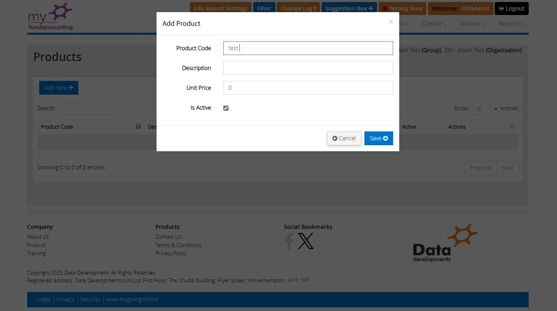The width and height of the screenshot is (557, 311).
Task: Open the Change Log
Action: [298, 8]
